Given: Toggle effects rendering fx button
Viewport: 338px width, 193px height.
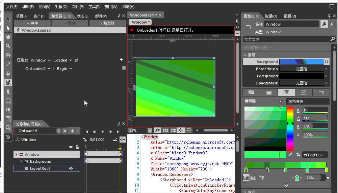Looking at the screenshot, I should [x=158, y=130].
